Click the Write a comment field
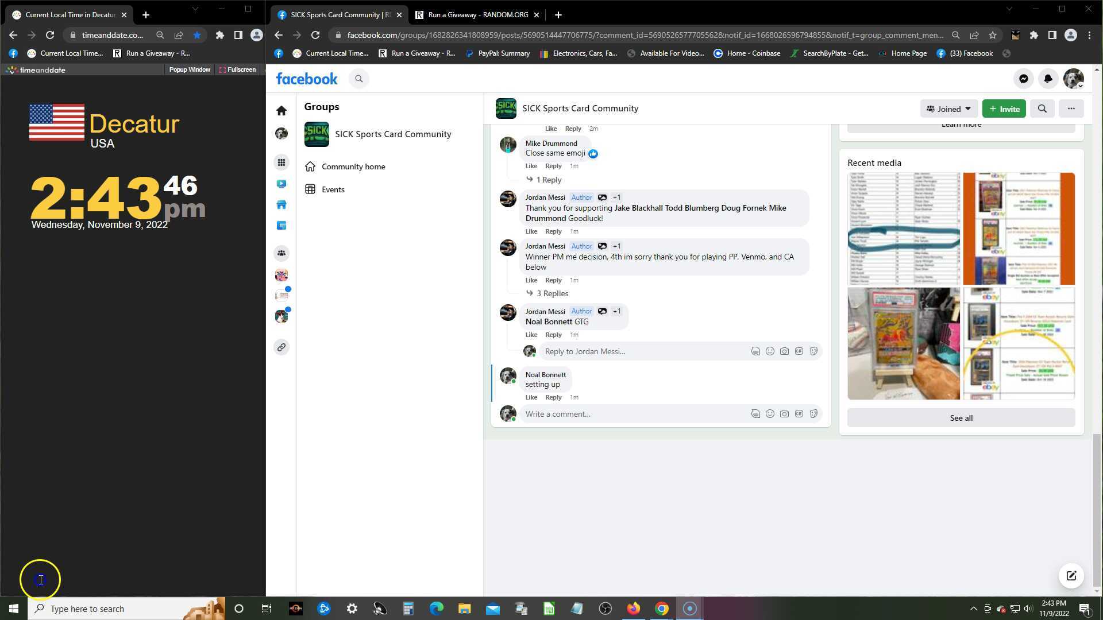The width and height of the screenshot is (1103, 620). pos(632,414)
